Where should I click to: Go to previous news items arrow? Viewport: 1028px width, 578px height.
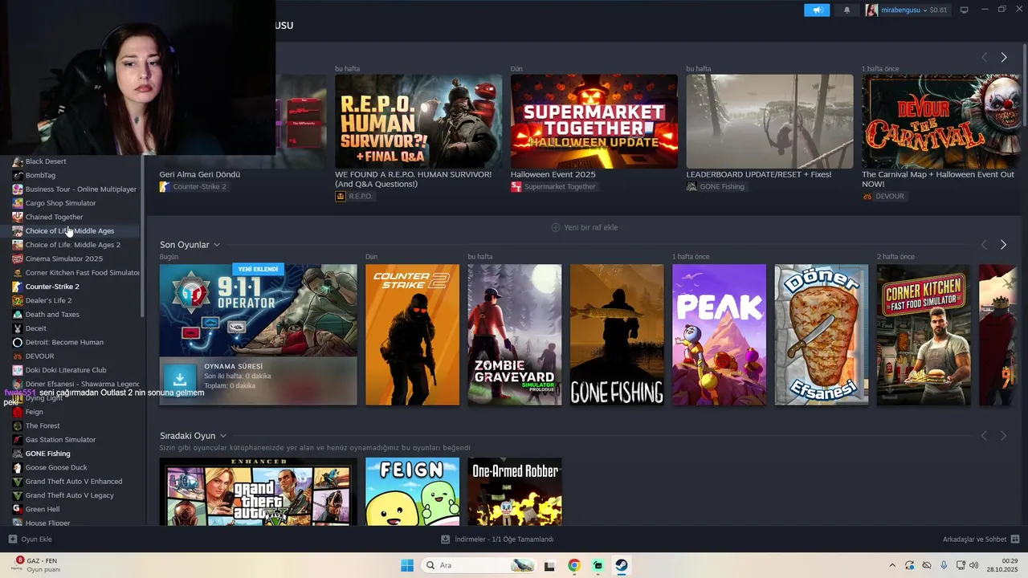[x=984, y=57]
